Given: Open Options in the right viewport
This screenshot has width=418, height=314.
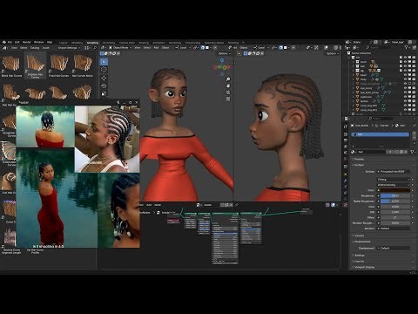Looking at the screenshot, I should click(332, 53).
